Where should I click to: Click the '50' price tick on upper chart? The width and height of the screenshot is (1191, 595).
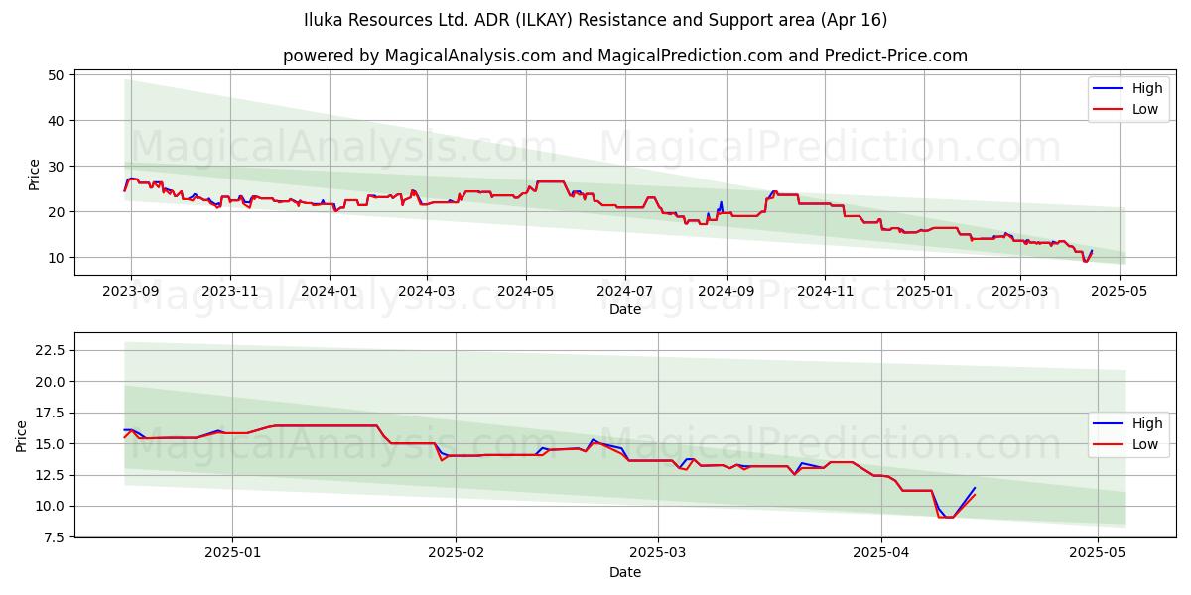coord(57,75)
